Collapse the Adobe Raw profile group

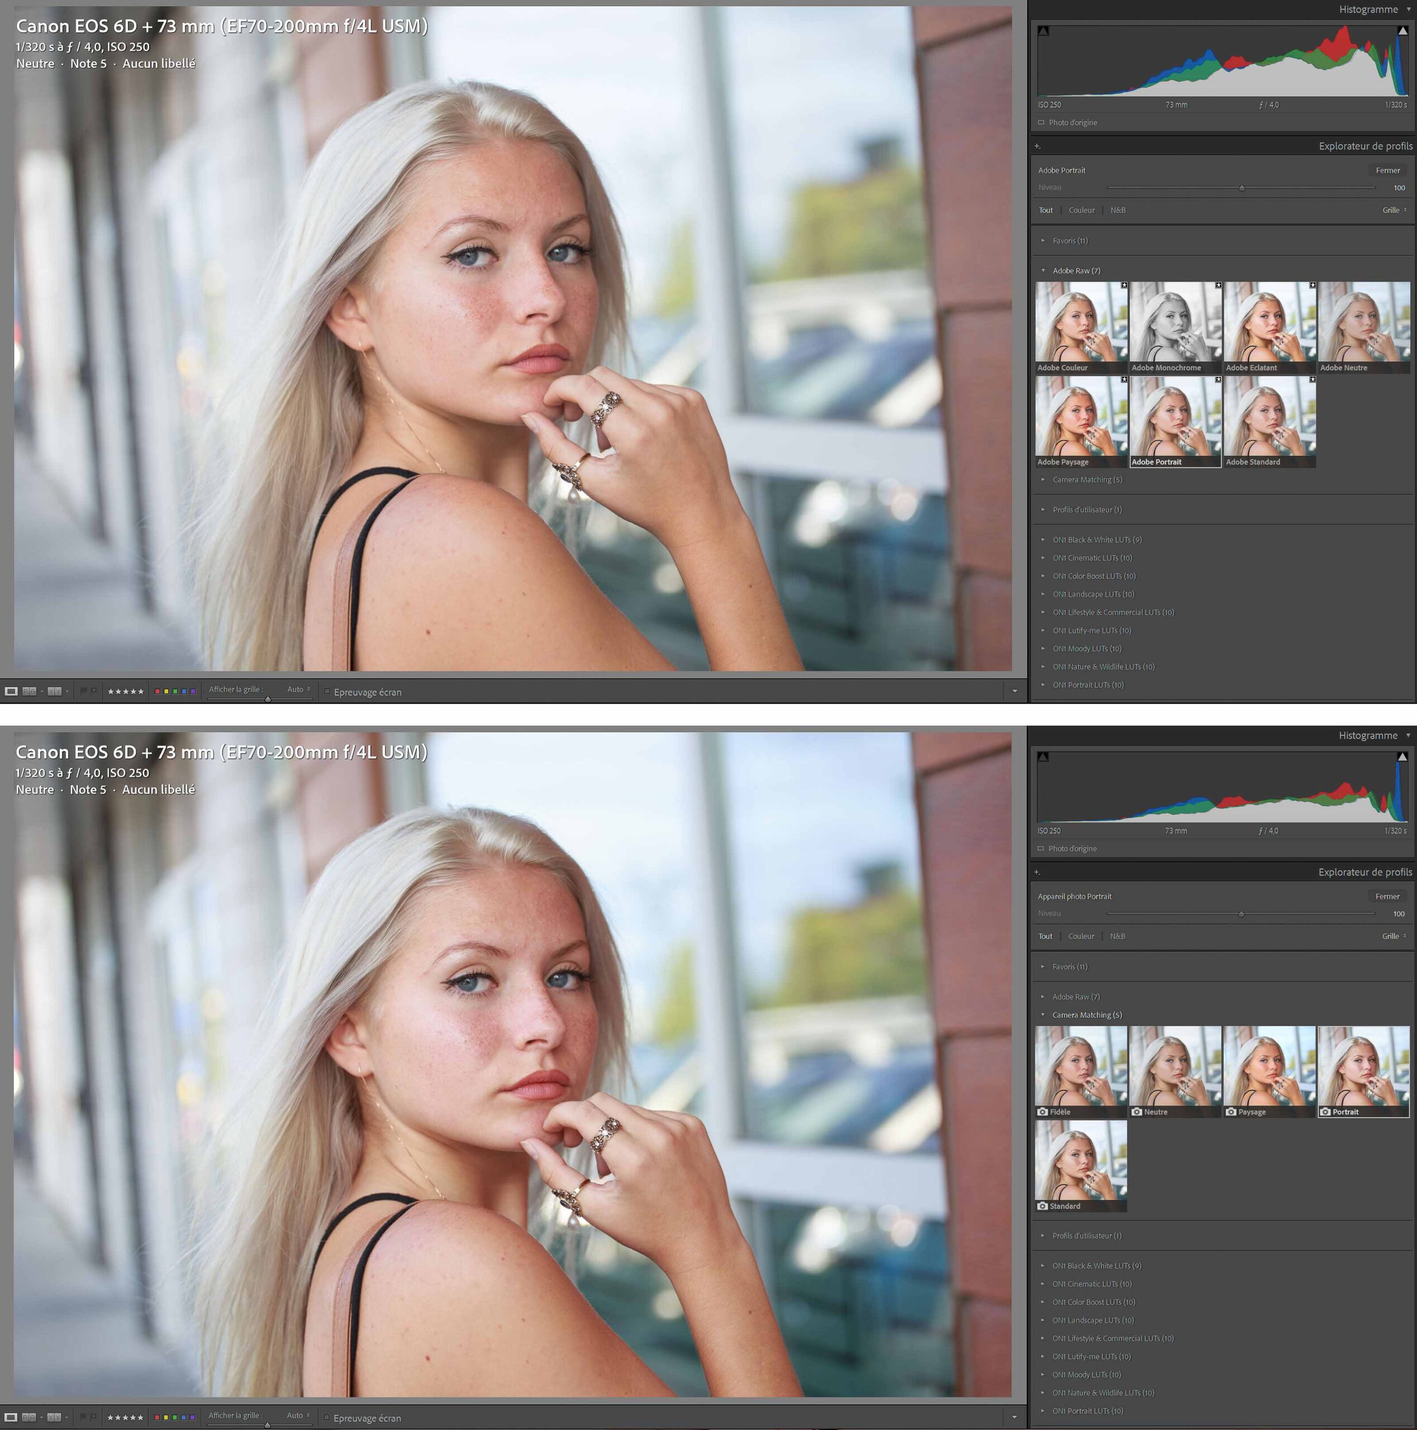1044,271
